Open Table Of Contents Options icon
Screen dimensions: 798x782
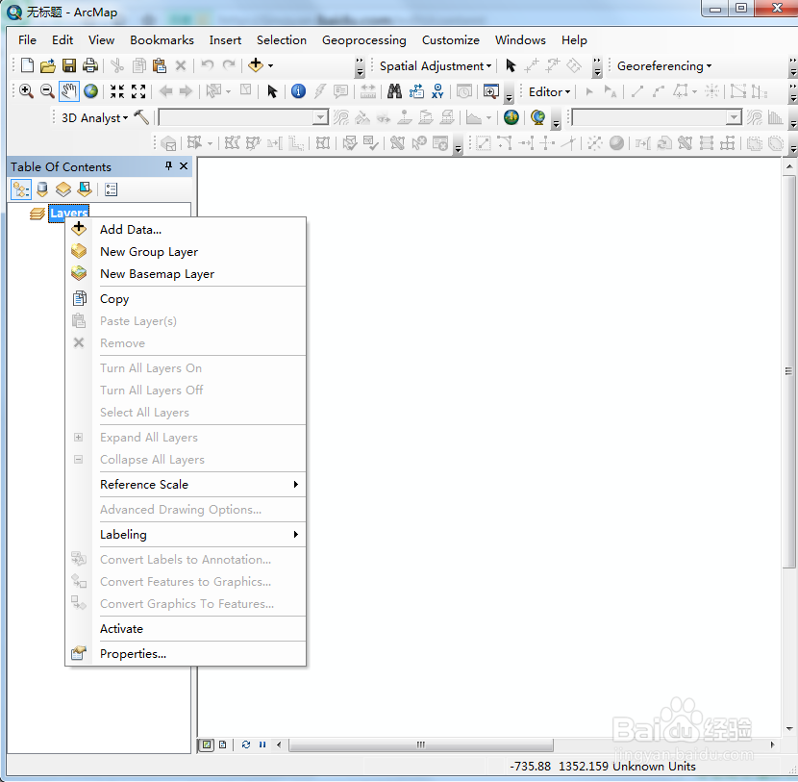(111, 189)
